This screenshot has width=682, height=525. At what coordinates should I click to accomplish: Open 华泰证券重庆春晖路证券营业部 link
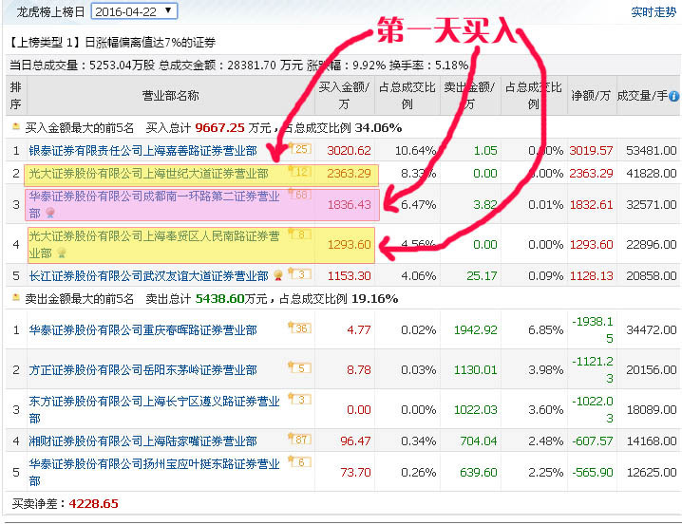click(x=143, y=330)
